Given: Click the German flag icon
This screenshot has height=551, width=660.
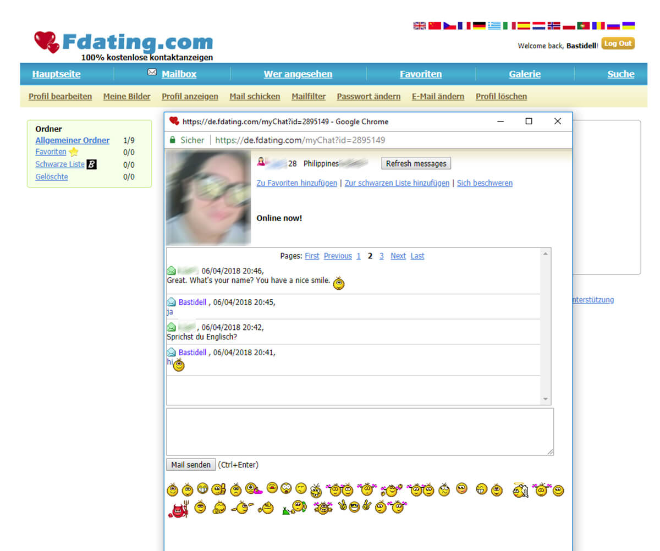Looking at the screenshot, I should 479,26.
